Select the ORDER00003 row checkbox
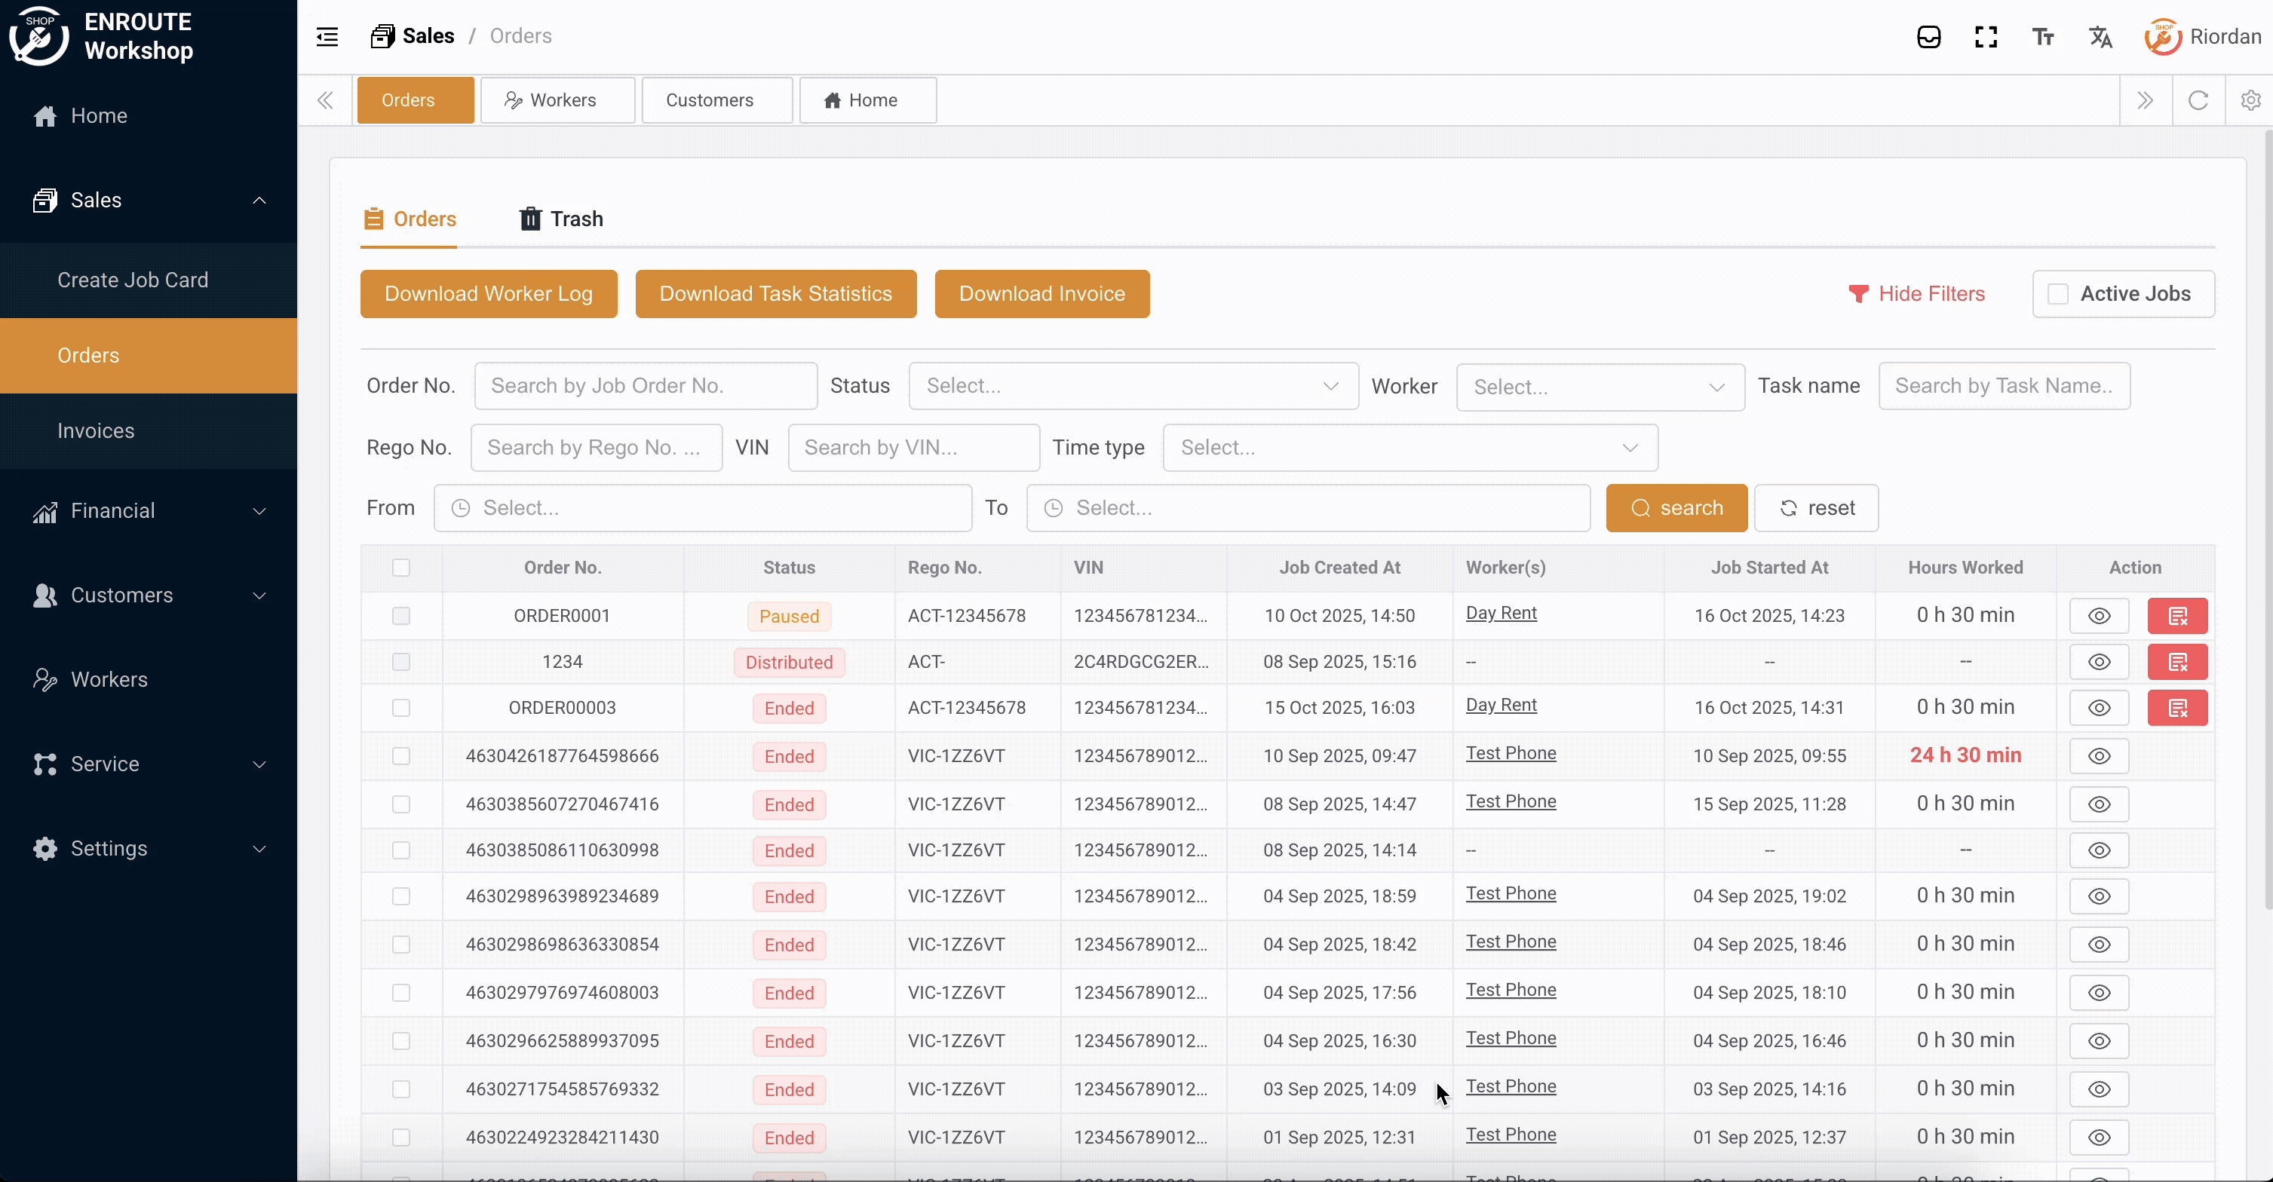 coord(401,707)
